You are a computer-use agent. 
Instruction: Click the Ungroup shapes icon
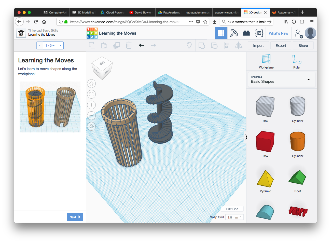pyautogui.click(x=214, y=46)
